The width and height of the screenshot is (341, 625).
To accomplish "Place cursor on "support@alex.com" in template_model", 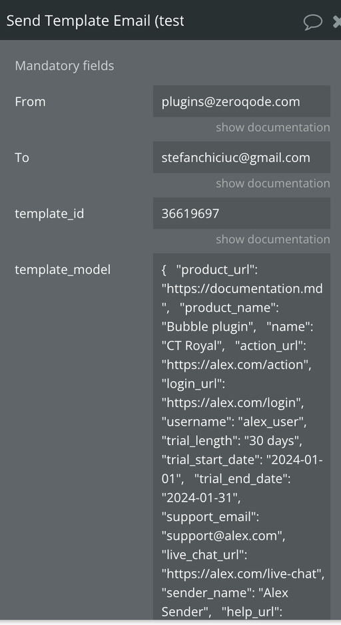I will point(223,535).
